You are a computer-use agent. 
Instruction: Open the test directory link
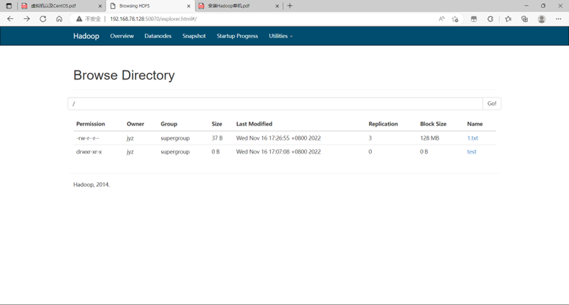(x=472, y=152)
